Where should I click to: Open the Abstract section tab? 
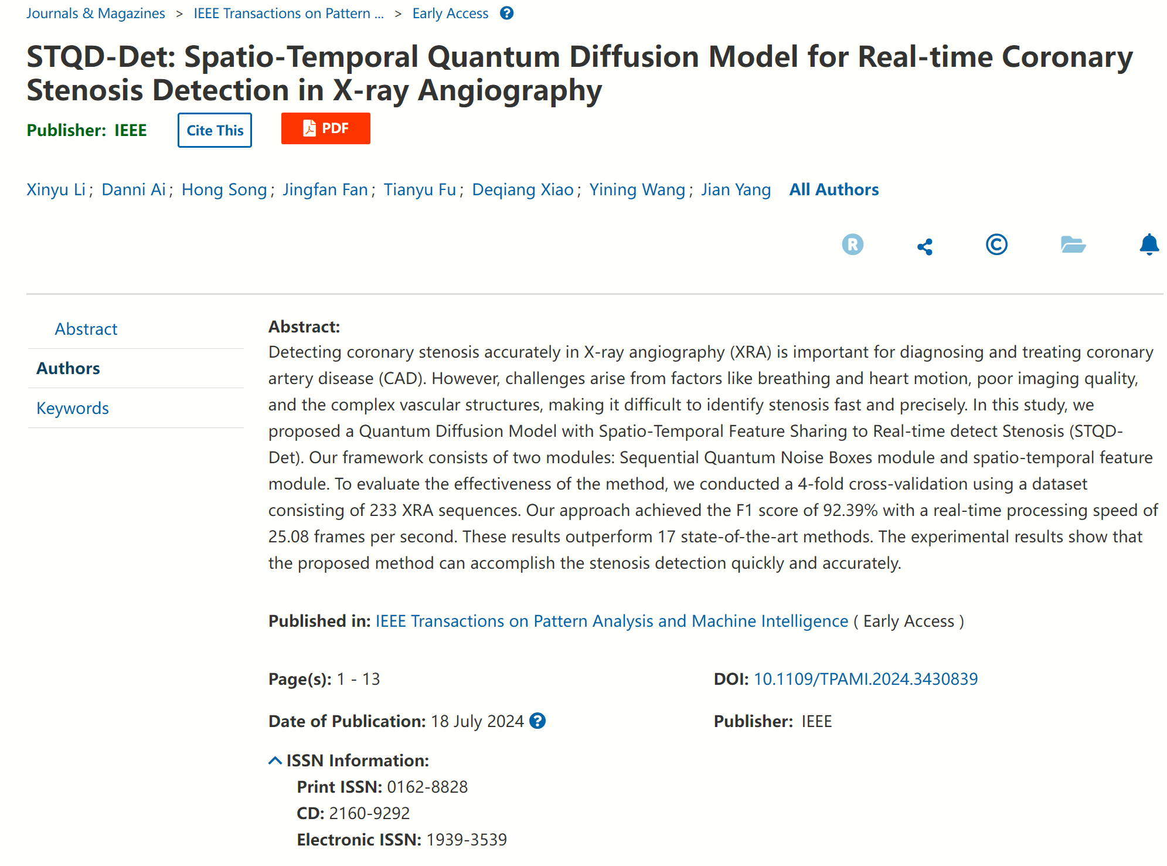coord(86,329)
